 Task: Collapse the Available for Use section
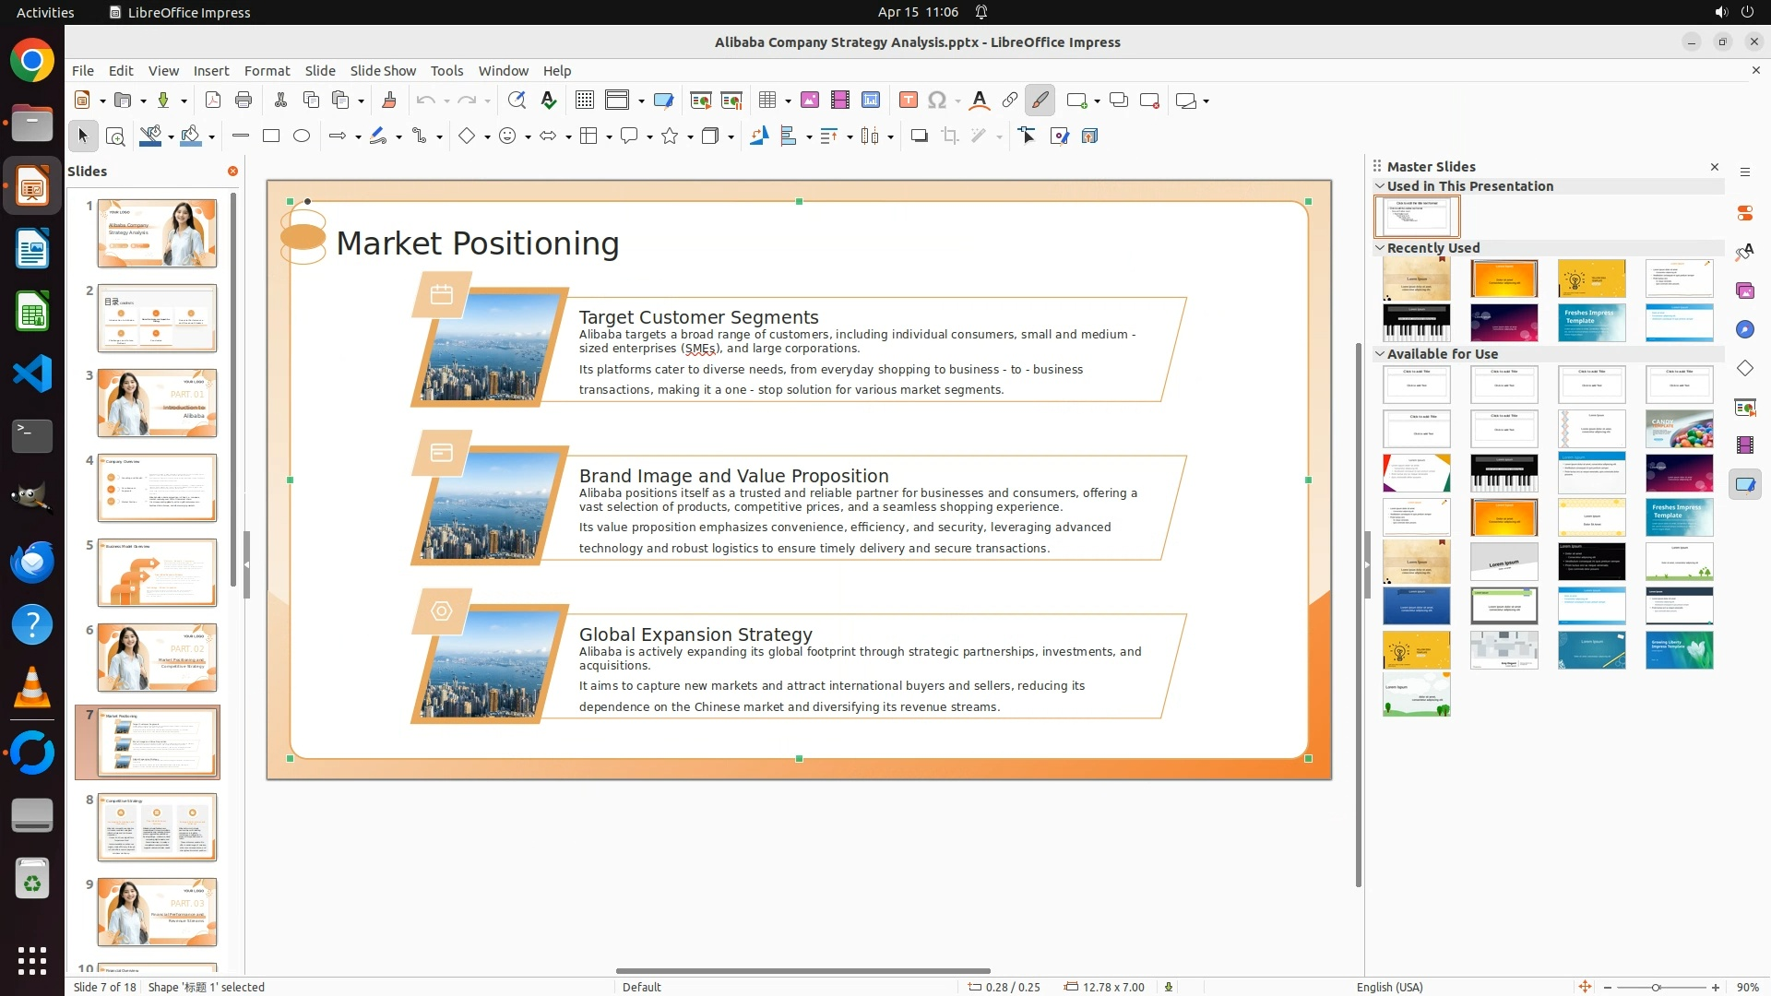click(1380, 354)
